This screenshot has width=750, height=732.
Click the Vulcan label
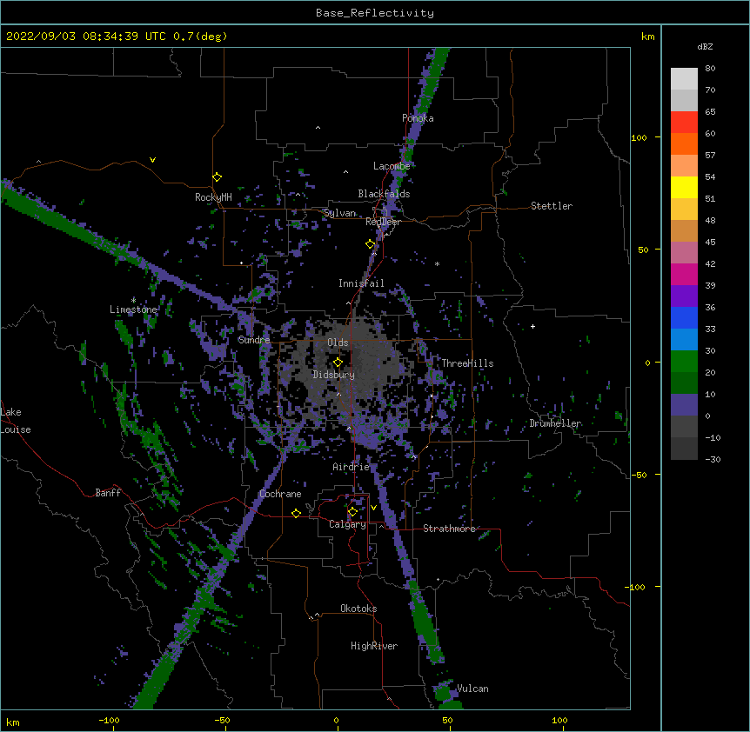(472, 689)
